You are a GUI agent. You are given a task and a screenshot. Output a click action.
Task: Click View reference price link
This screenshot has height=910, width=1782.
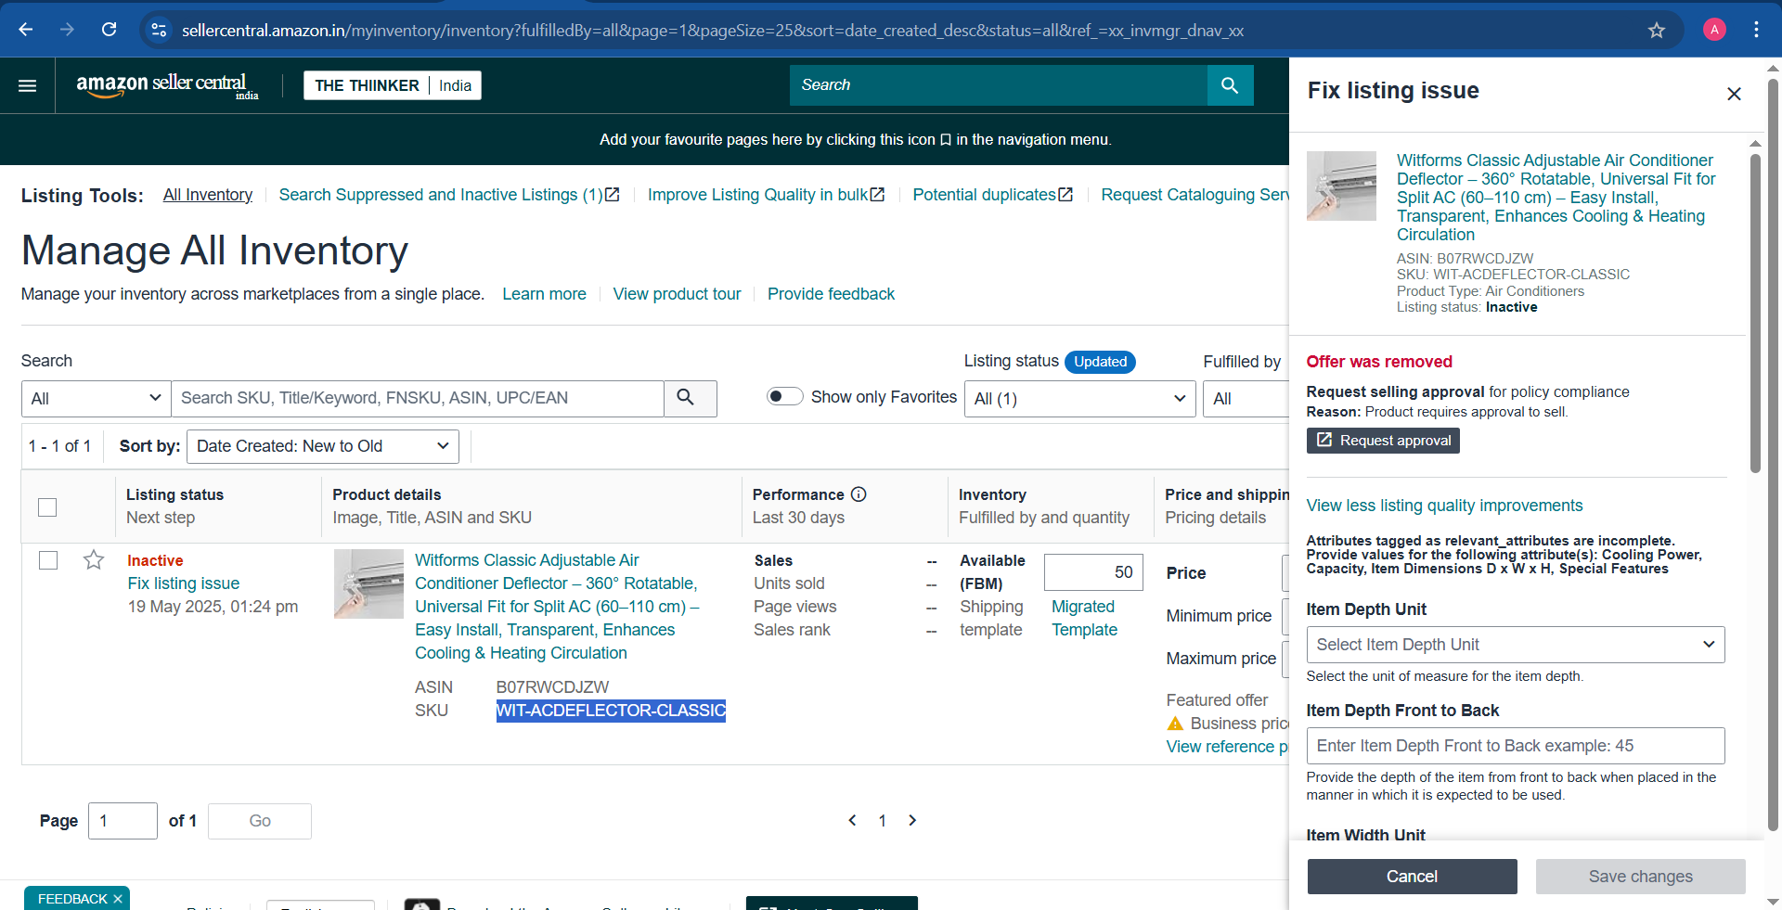click(1227, 747)
